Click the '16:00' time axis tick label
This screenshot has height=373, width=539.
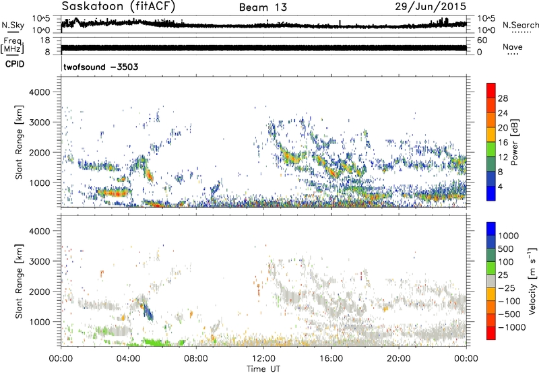click(x=331, y=359)
